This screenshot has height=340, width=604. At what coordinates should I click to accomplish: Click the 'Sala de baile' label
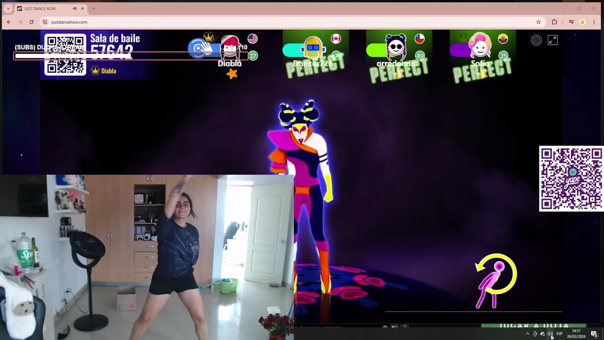click(x=115, y=38)
